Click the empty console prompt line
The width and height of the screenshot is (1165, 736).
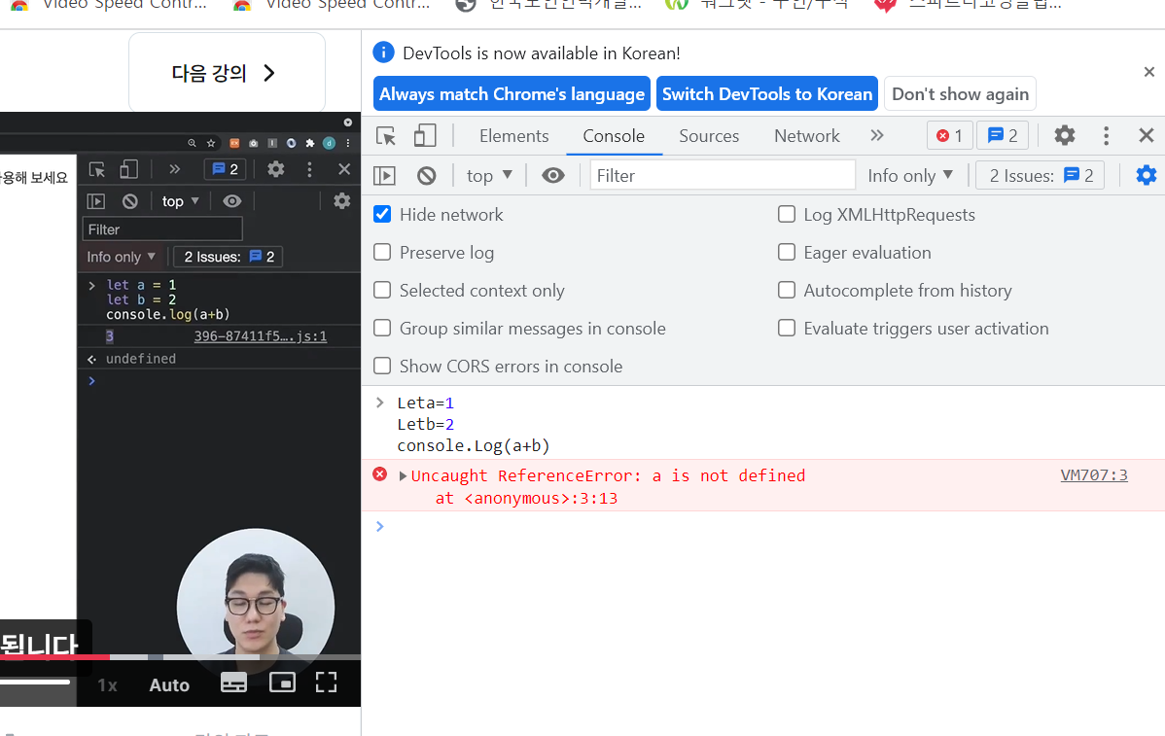763,527
